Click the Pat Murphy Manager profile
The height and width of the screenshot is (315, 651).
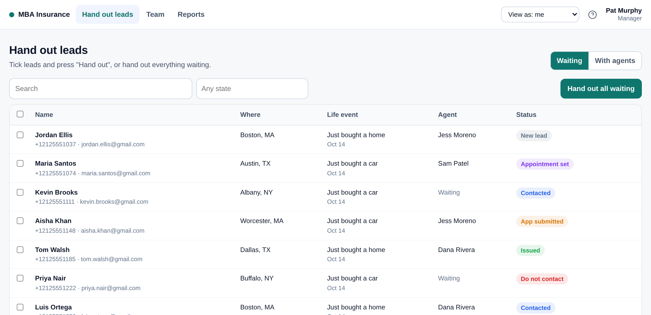tap(624, 14)
